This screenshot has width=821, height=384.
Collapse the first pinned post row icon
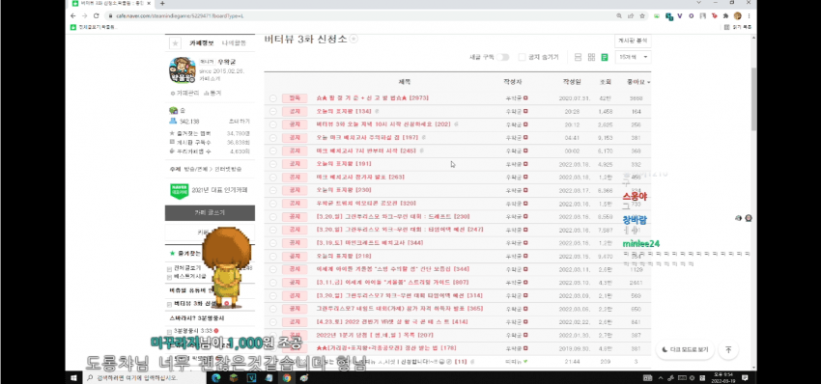pos(272,98)
